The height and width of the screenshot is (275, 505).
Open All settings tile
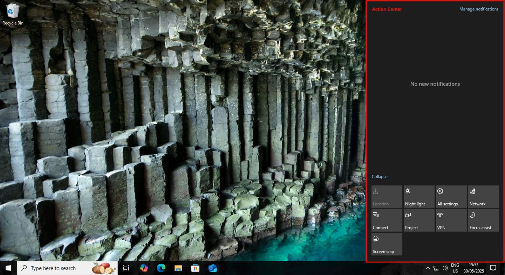click(x=451, y=197)
